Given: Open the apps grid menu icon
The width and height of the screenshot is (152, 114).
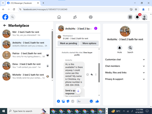Looking at the screenshot, I should click(130, 17).
